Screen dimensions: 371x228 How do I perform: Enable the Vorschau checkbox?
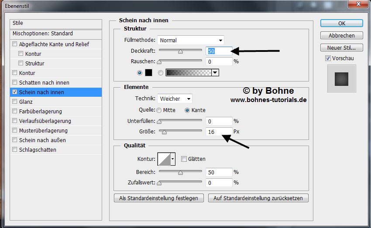[328, 58]
